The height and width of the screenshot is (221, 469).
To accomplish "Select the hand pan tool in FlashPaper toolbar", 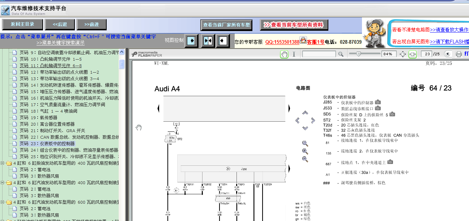I will (284, 54).
